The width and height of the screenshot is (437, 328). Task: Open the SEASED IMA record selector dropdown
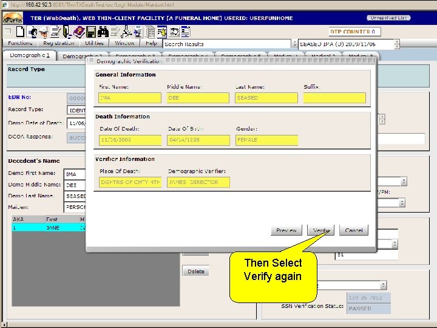397,44
